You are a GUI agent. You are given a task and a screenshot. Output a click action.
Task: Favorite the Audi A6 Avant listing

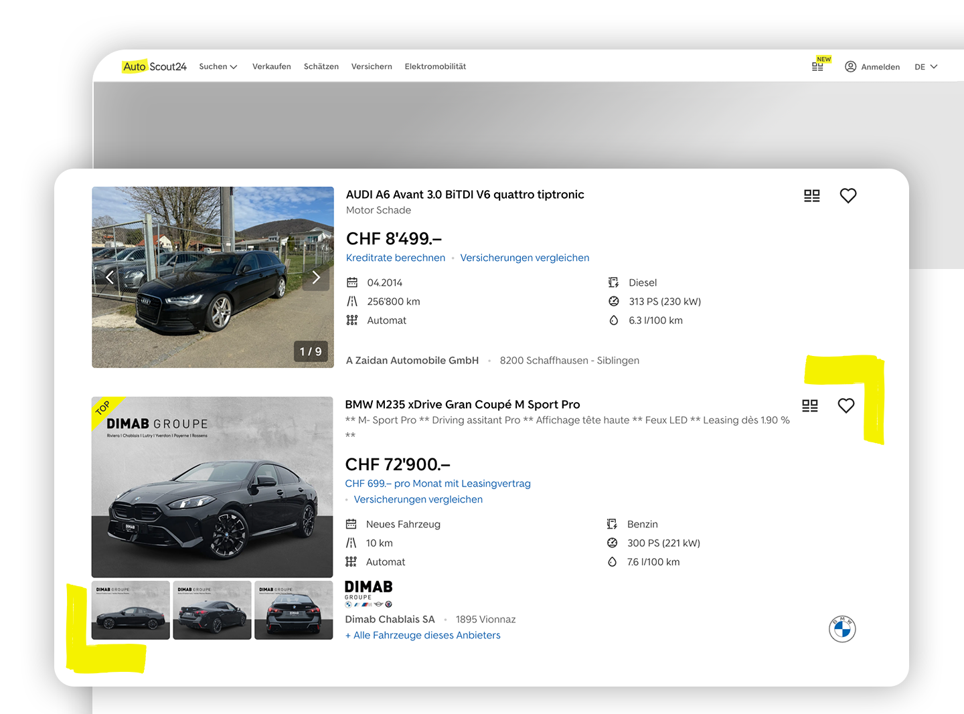(x=848, y=195)
